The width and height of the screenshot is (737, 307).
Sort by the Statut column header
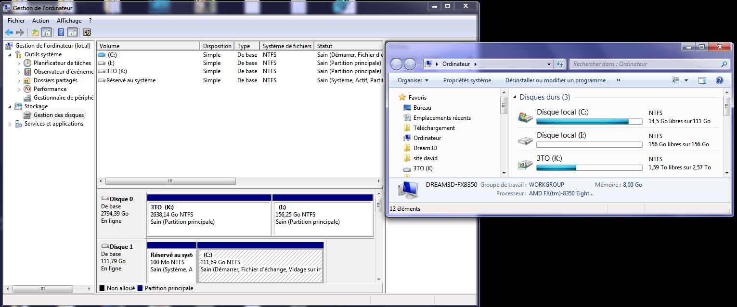349,46
